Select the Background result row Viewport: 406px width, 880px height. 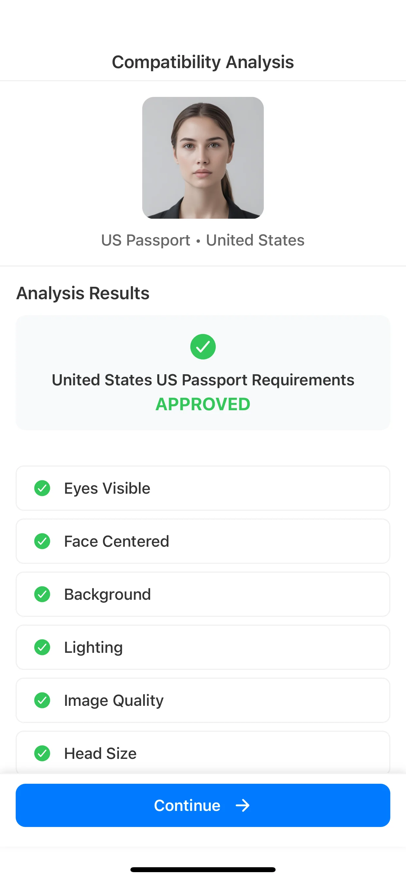203,595
